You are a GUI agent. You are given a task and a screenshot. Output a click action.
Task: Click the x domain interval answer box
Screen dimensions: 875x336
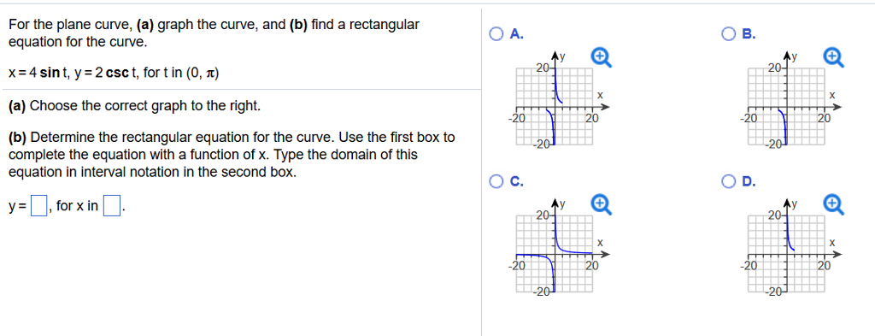[x=112, y=207]
